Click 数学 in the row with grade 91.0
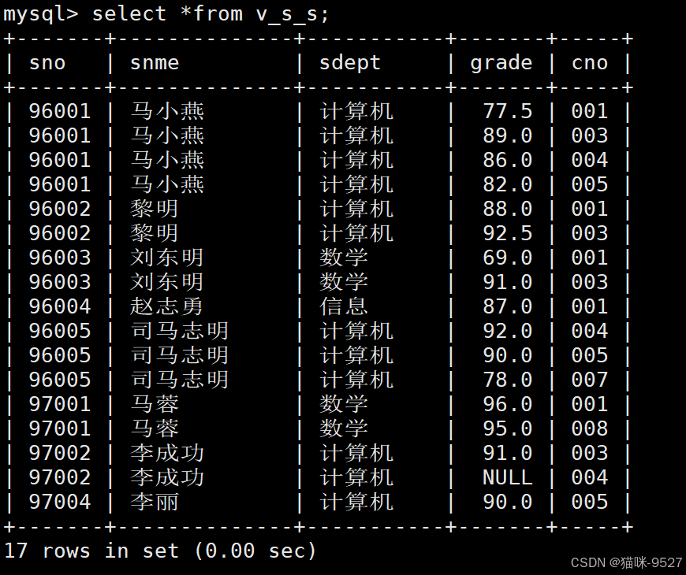The image size is (686, 575). pyautogui.click(x=344, y=283)
